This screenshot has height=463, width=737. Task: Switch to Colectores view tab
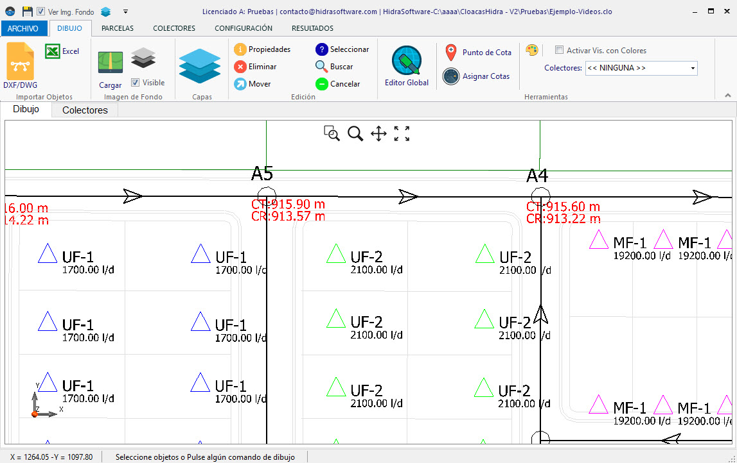coord(85,110)
